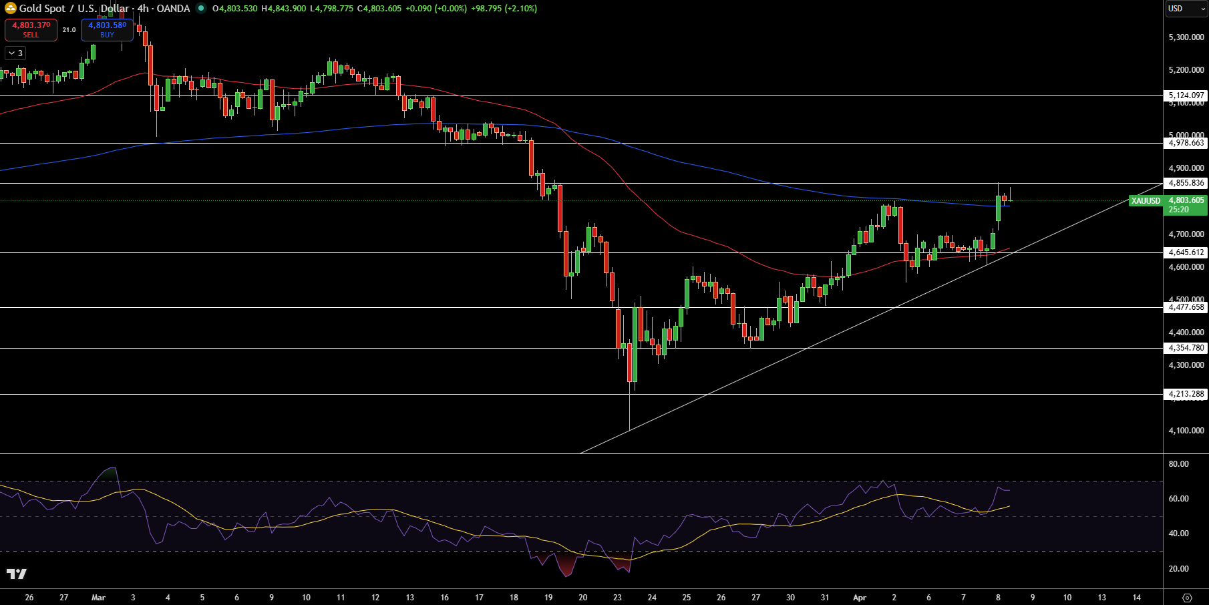Click the current price 4,803.605 countdown label
This screenshot has height=605, width=1209.
tap(1186, 205)
